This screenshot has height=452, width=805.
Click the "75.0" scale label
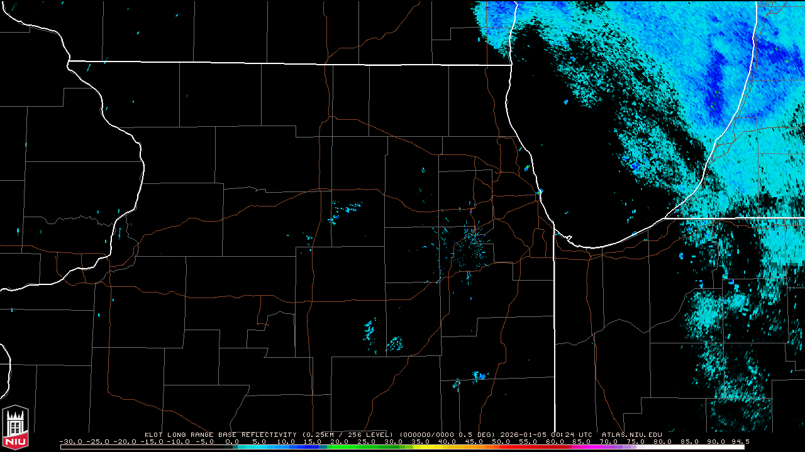635,441
